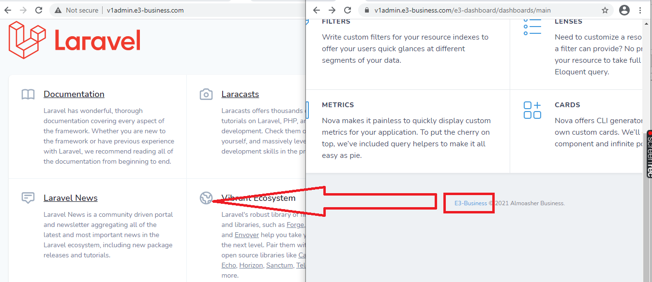The image size is (652, 282).
Task: Click the Cards grid icon
Action: [x=532, y=110]
